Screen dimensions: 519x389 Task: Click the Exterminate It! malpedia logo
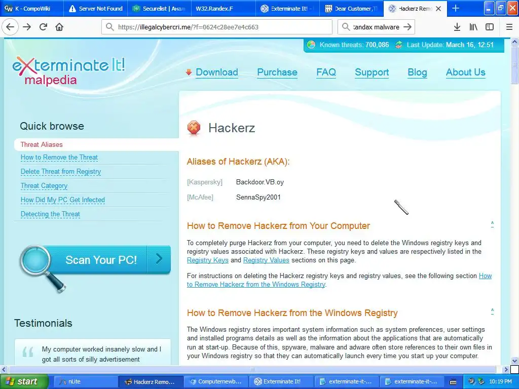click(68, 71)
